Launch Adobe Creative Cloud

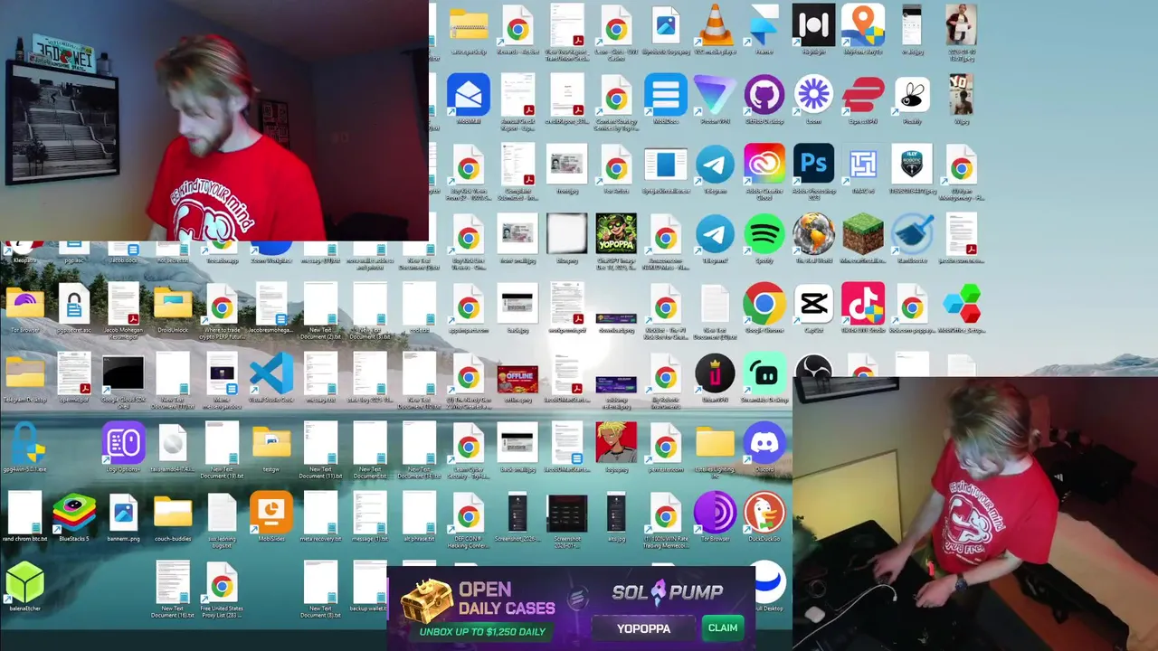[x=764, y=165]
